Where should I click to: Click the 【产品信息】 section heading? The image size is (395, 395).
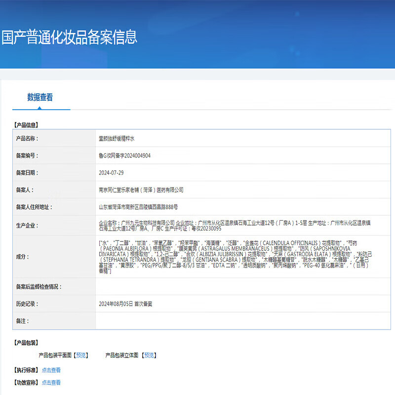pos(26,125)
